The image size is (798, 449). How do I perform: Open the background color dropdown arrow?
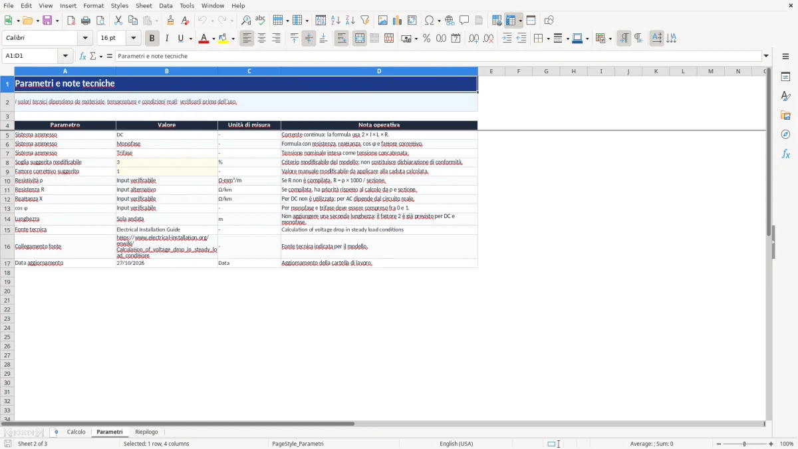point(233,39)
